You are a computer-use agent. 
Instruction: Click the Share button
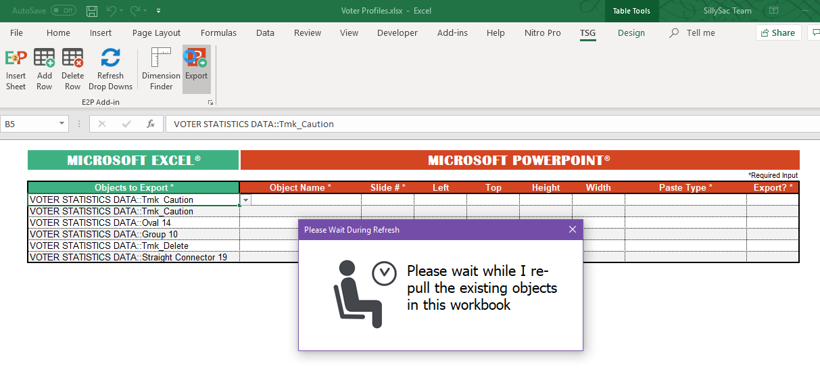[x=778, y=32]
